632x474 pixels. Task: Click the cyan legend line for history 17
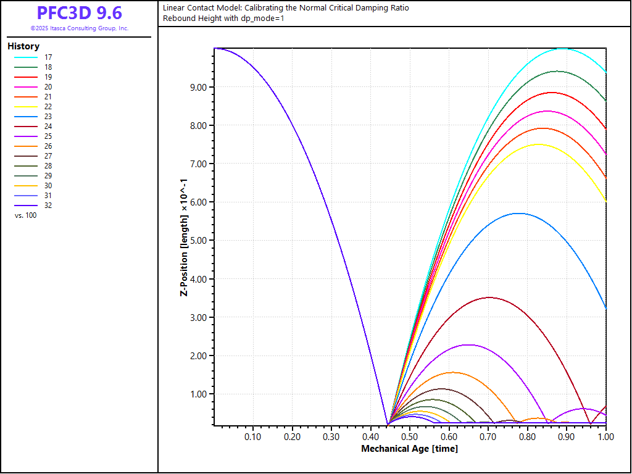(25, 57)
